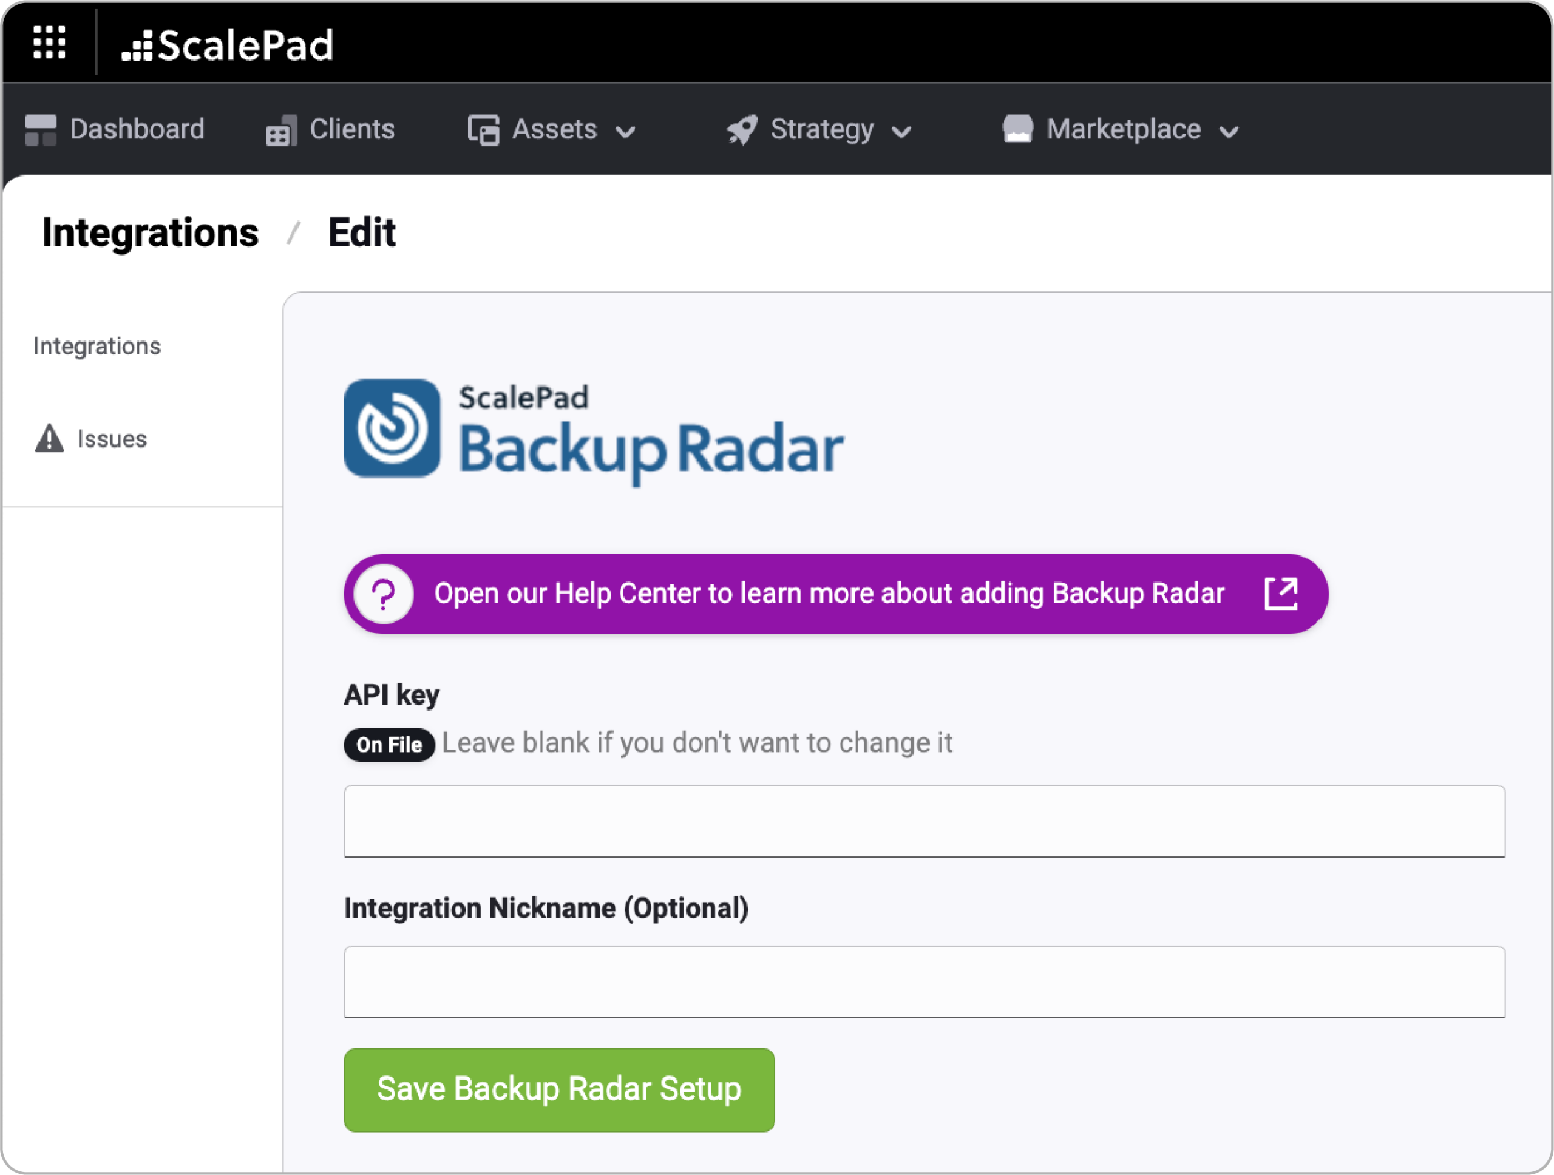
Task: Select Integrations in the sidebar
Action: point(97,347)
